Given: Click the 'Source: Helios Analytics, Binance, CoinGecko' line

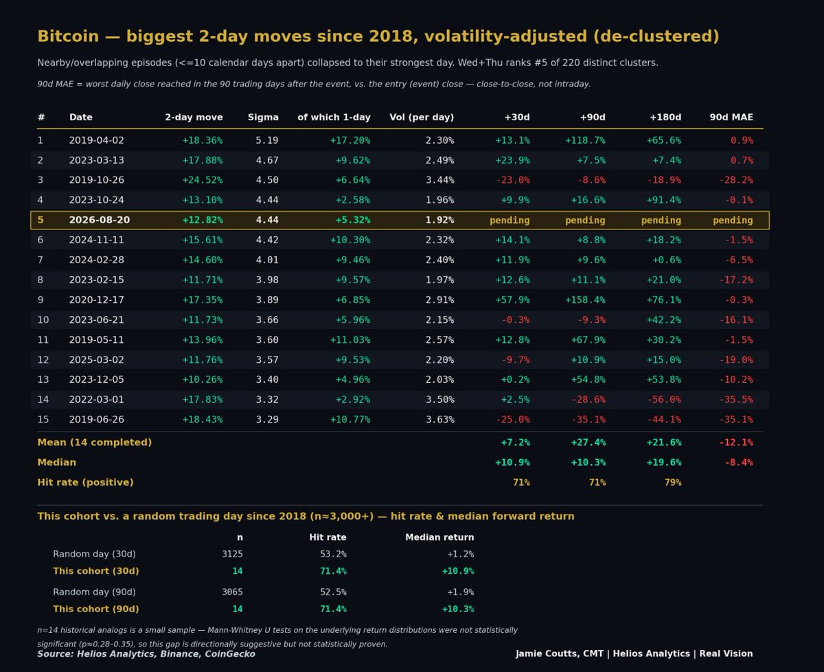Looking at the screenshot, I should (x=146, y=654).
